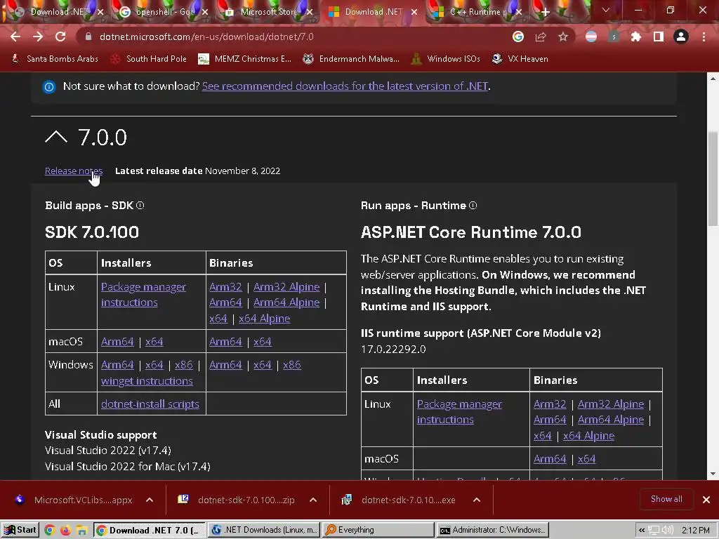Viewport: 719px width, 539px height.
Task: Open the Chrome three-dot menu
Action: [x=704, y=36]
